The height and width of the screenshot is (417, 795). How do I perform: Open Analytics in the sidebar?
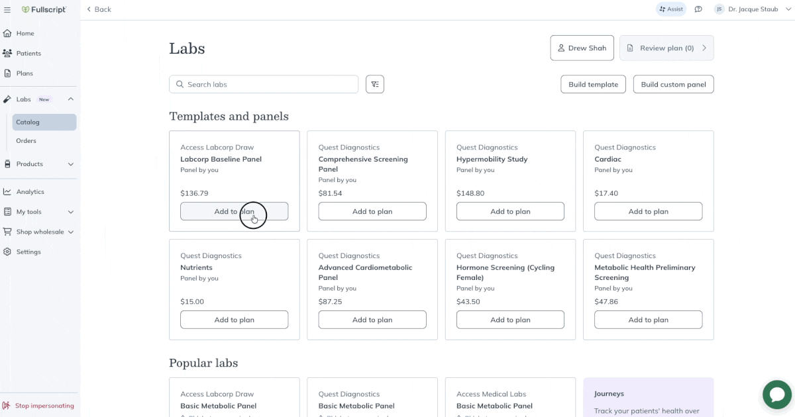tap(30, 191)
